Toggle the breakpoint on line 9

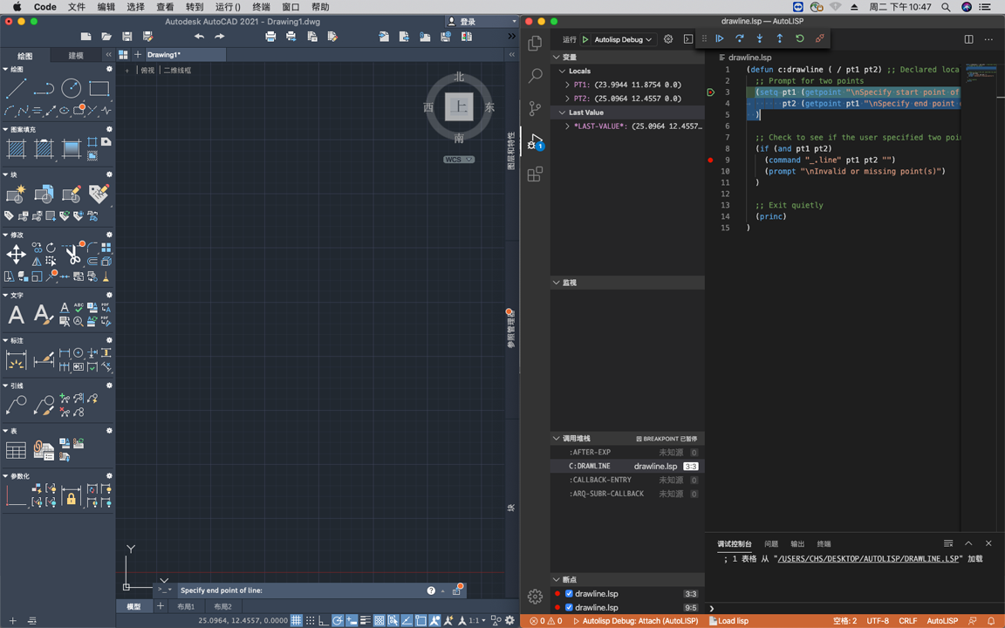click(x=710, y=160)
